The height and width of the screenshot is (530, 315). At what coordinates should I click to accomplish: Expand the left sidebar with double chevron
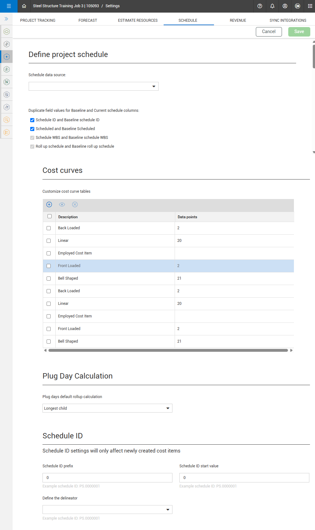[x=6, y=19]
